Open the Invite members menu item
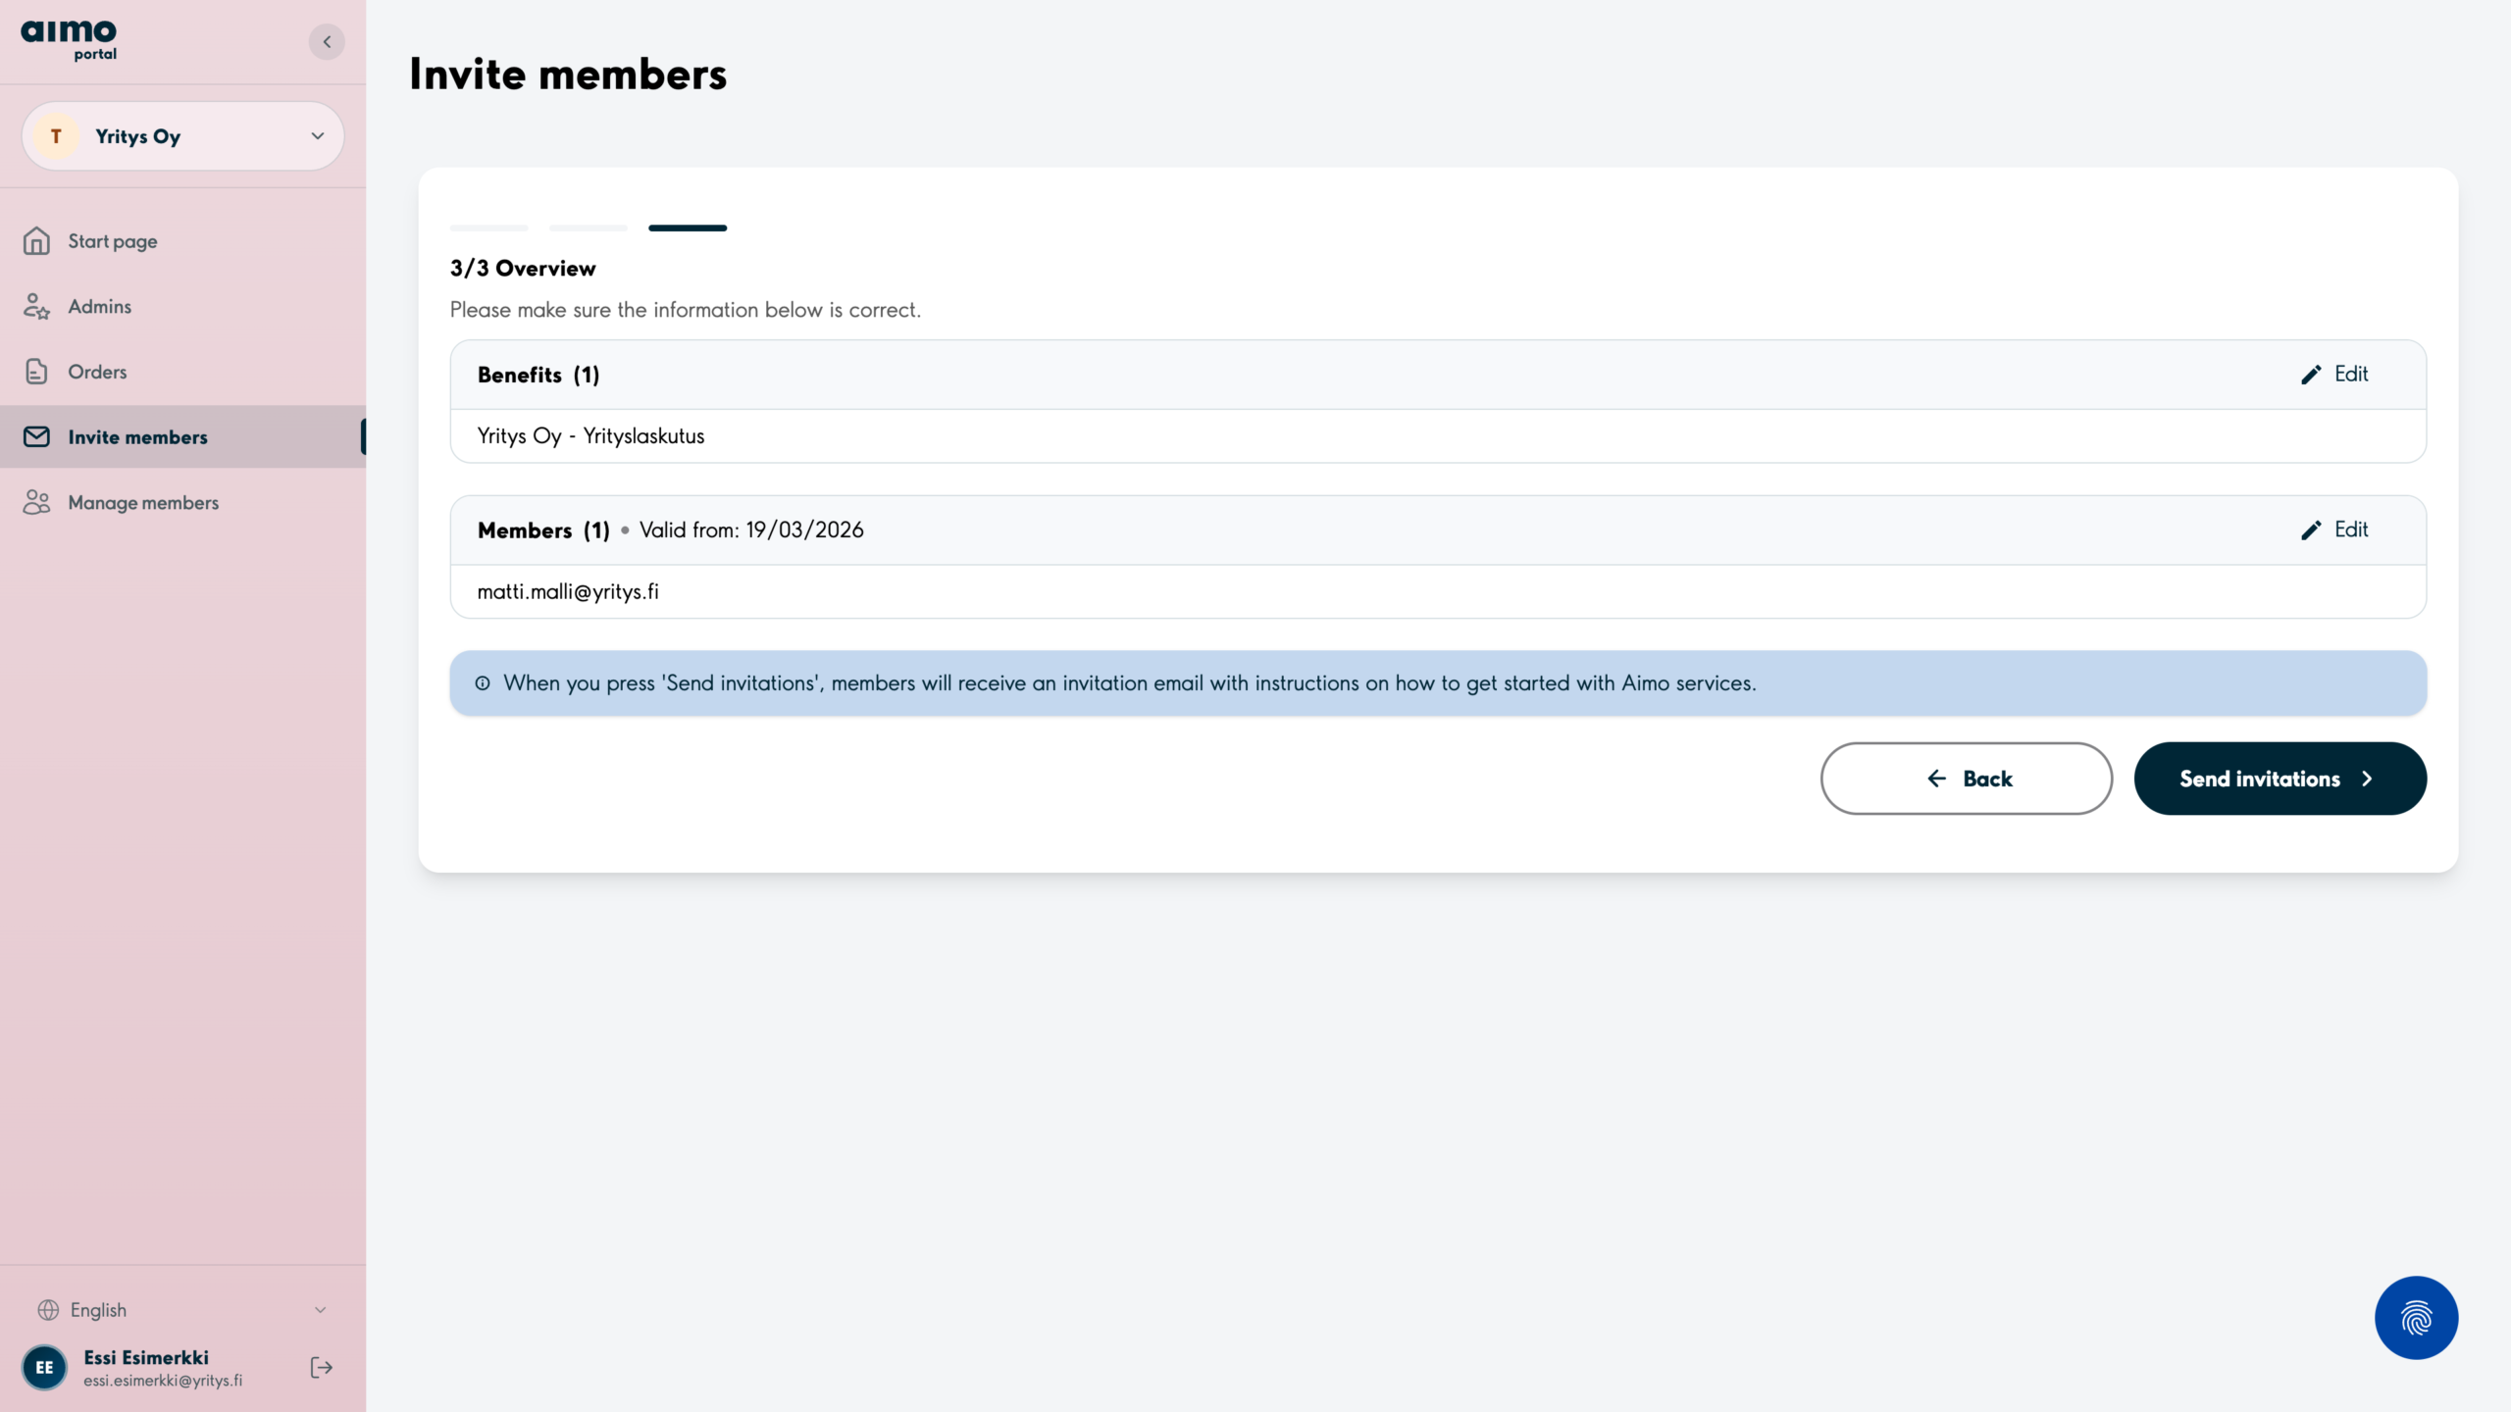Viewport: 2511px width, 1412px height. point(138,437)
